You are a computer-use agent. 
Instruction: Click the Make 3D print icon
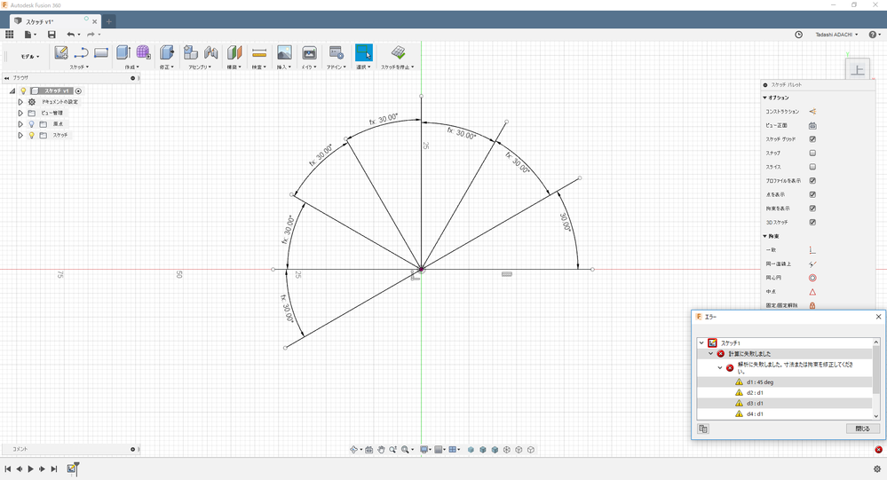tap(309, 52)
